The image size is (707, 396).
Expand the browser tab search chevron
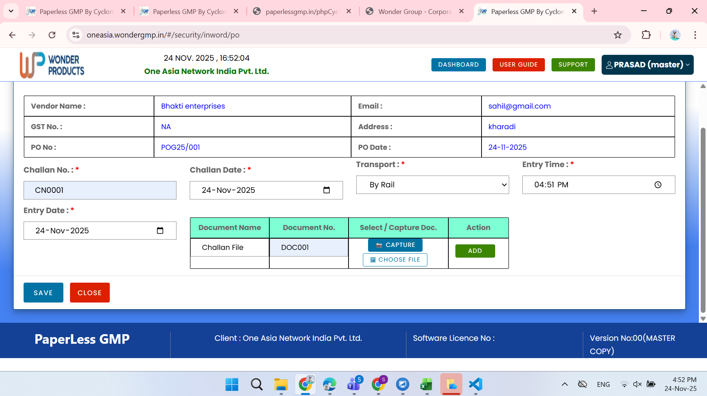[11, 11]
